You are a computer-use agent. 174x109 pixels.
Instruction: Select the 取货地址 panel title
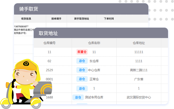(x=48, y=33)
